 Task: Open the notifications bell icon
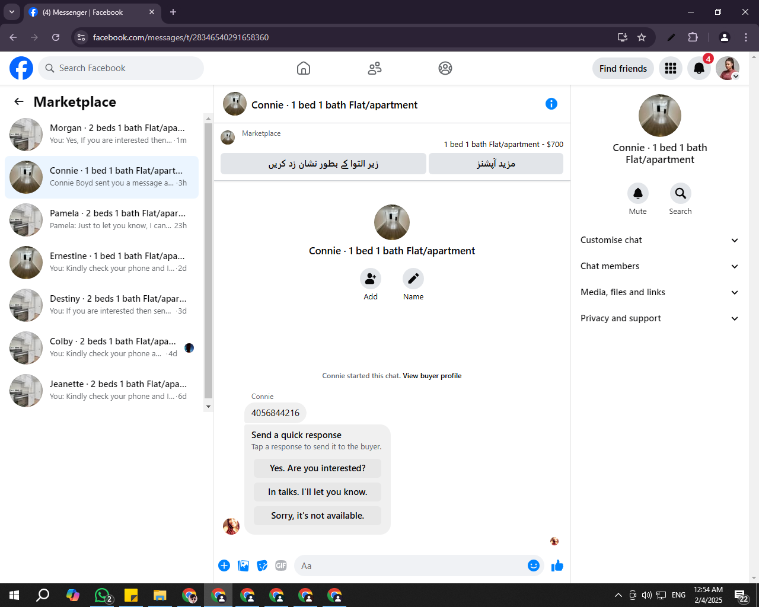pos(699,68)
